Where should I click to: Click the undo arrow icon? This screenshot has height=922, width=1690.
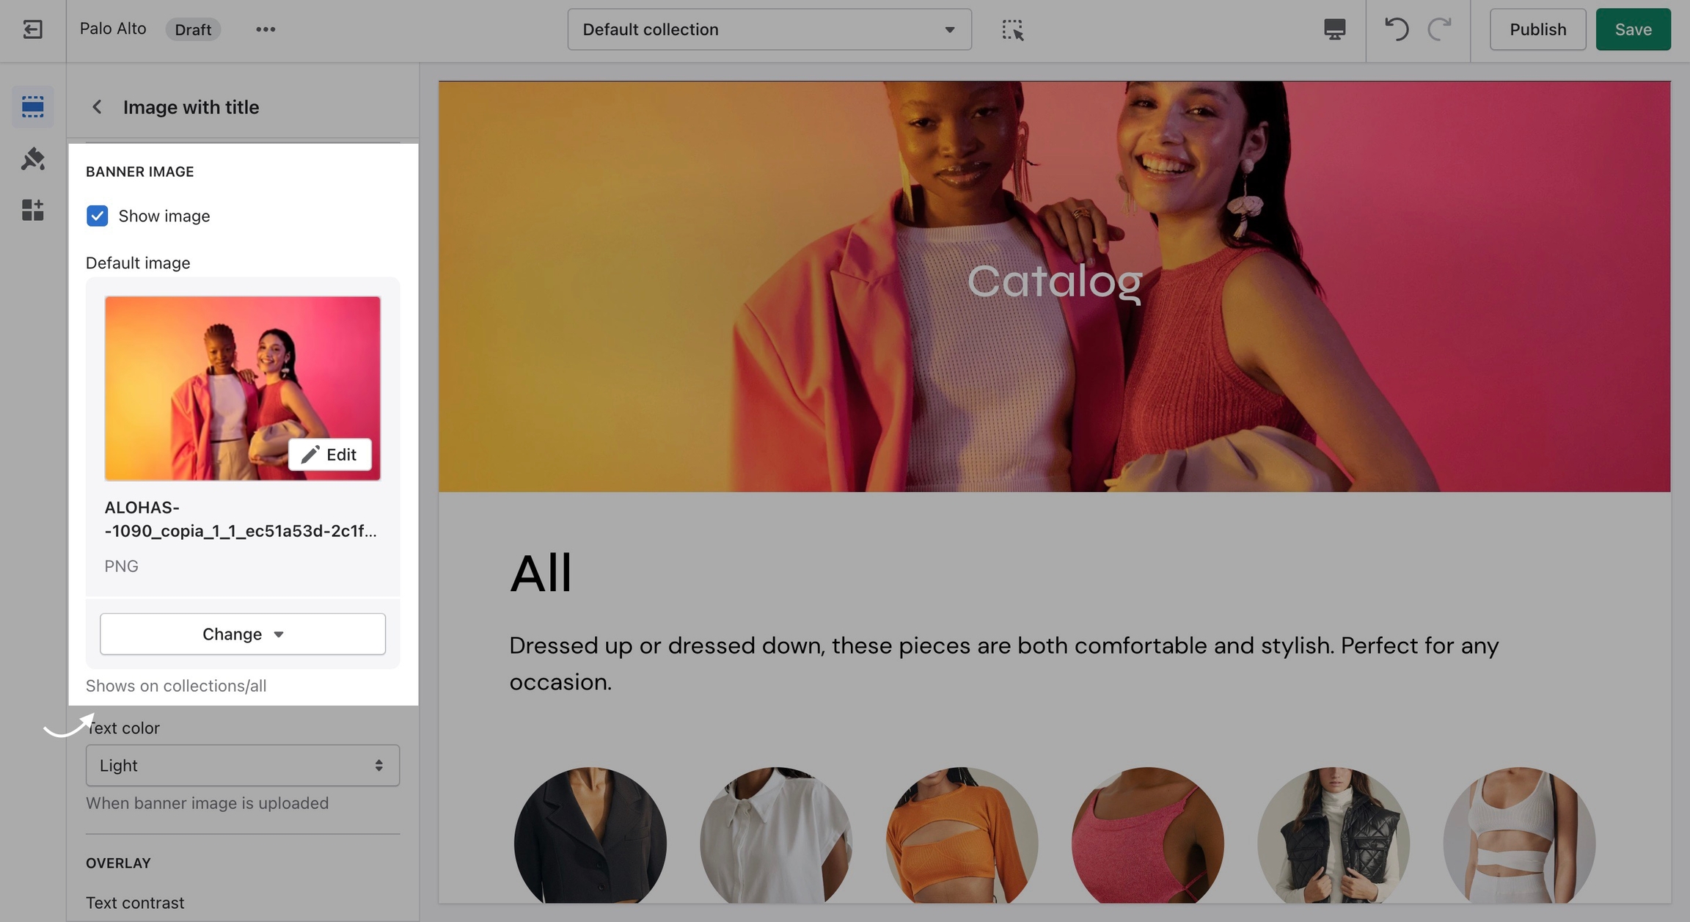tap(1396, 29)
